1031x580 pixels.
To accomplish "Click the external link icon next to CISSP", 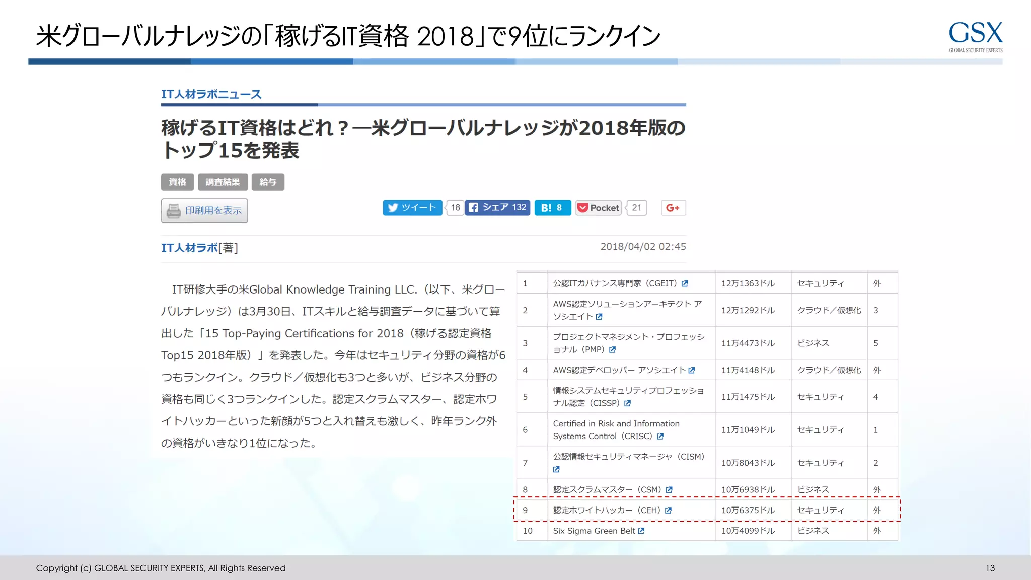I will [x=628, y=403].
